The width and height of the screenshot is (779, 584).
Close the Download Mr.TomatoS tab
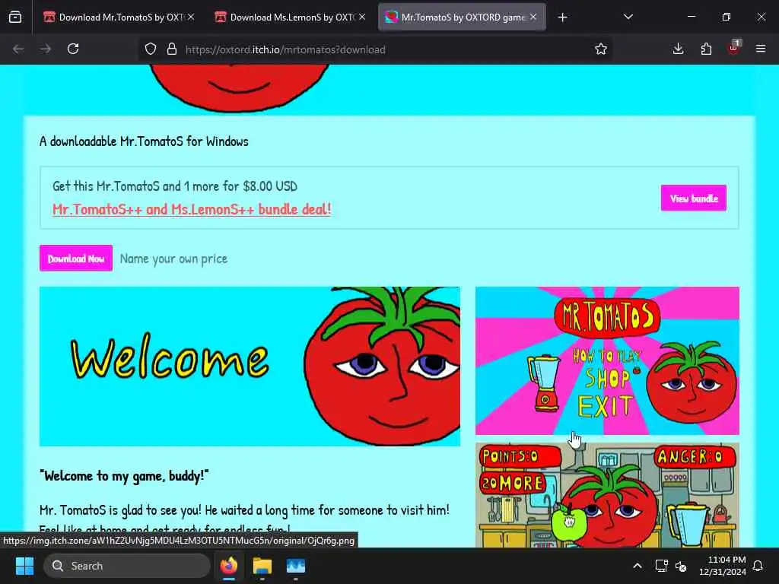click(191, 17)
